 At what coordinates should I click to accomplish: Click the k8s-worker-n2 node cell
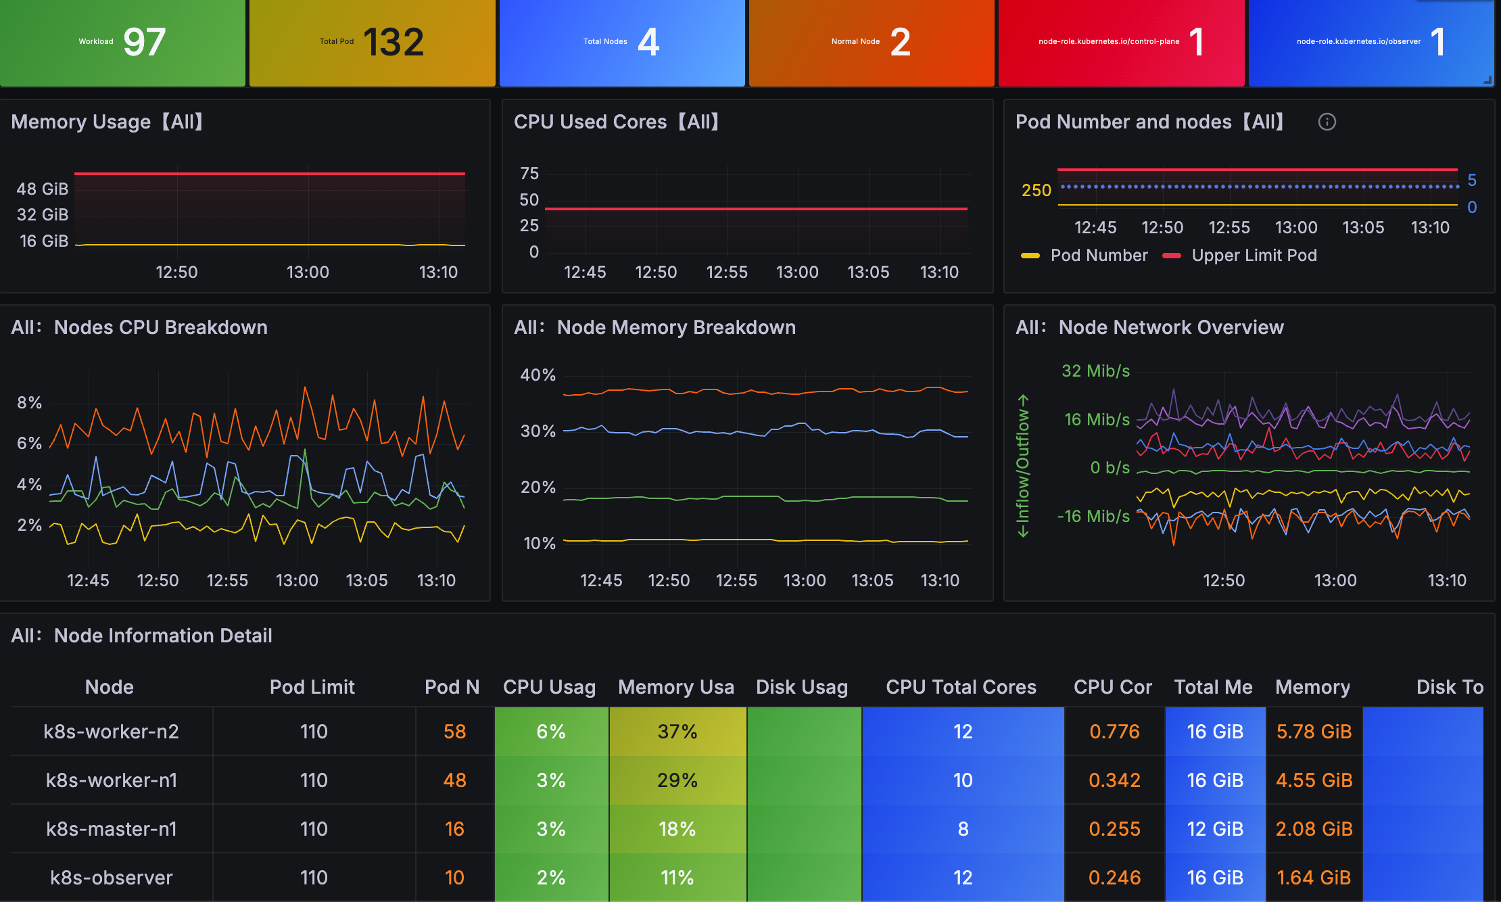[111, 732]
